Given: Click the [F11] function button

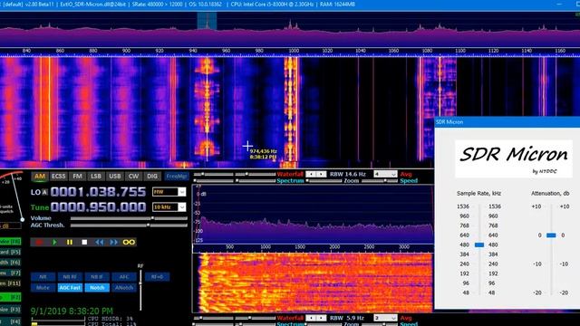Looking at the screenshot, I should coord(10,283).
